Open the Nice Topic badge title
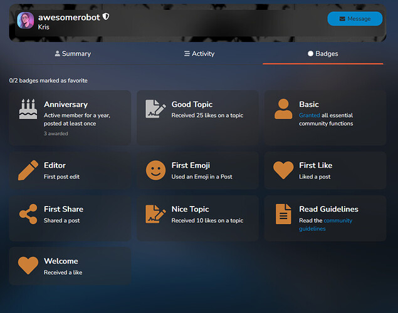The image size is (398, 313). click(190, 209)
